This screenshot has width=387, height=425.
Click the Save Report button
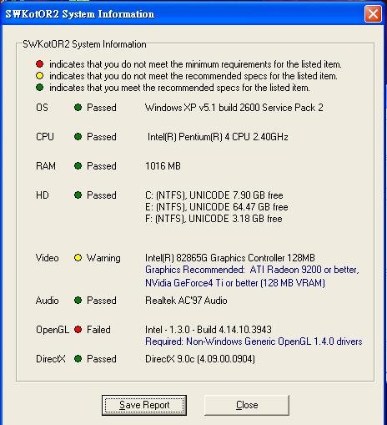[144, 405]
